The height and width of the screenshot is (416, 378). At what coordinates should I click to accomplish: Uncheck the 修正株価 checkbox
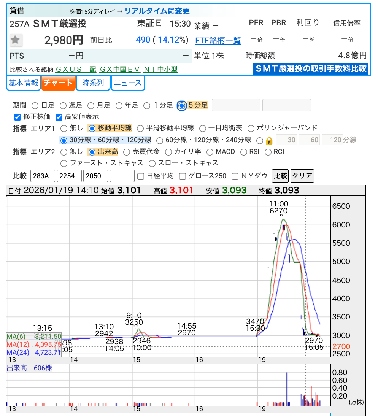[17, 117]
